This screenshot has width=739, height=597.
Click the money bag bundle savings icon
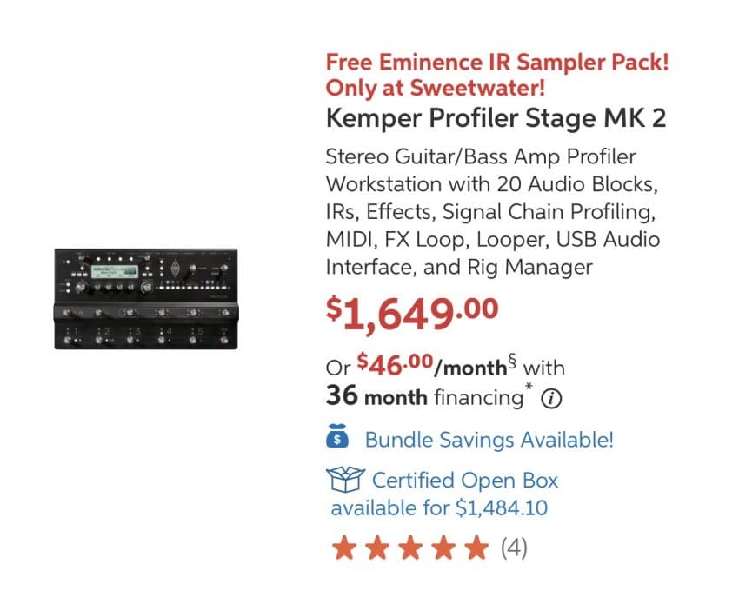pyautogui.click(x=337, y=436)
